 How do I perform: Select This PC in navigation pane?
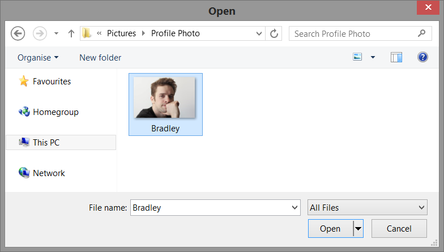click(46, 143)
